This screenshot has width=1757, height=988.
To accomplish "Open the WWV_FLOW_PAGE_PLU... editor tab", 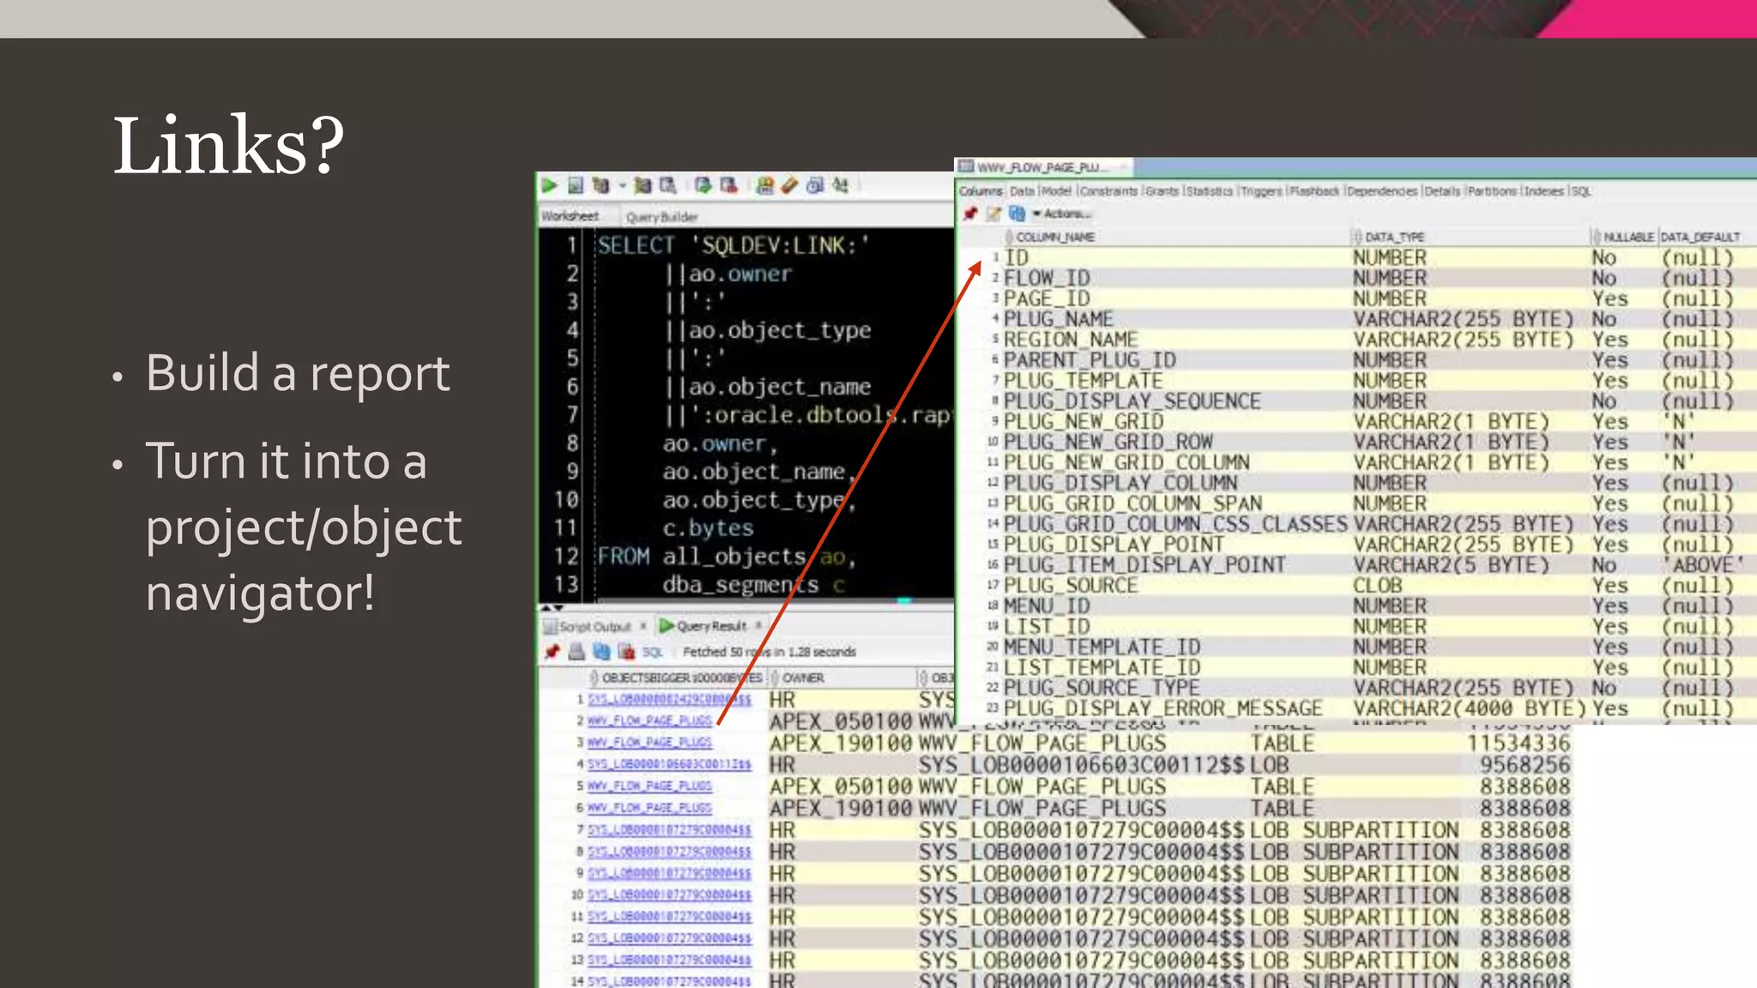I will click(1043, 166).
